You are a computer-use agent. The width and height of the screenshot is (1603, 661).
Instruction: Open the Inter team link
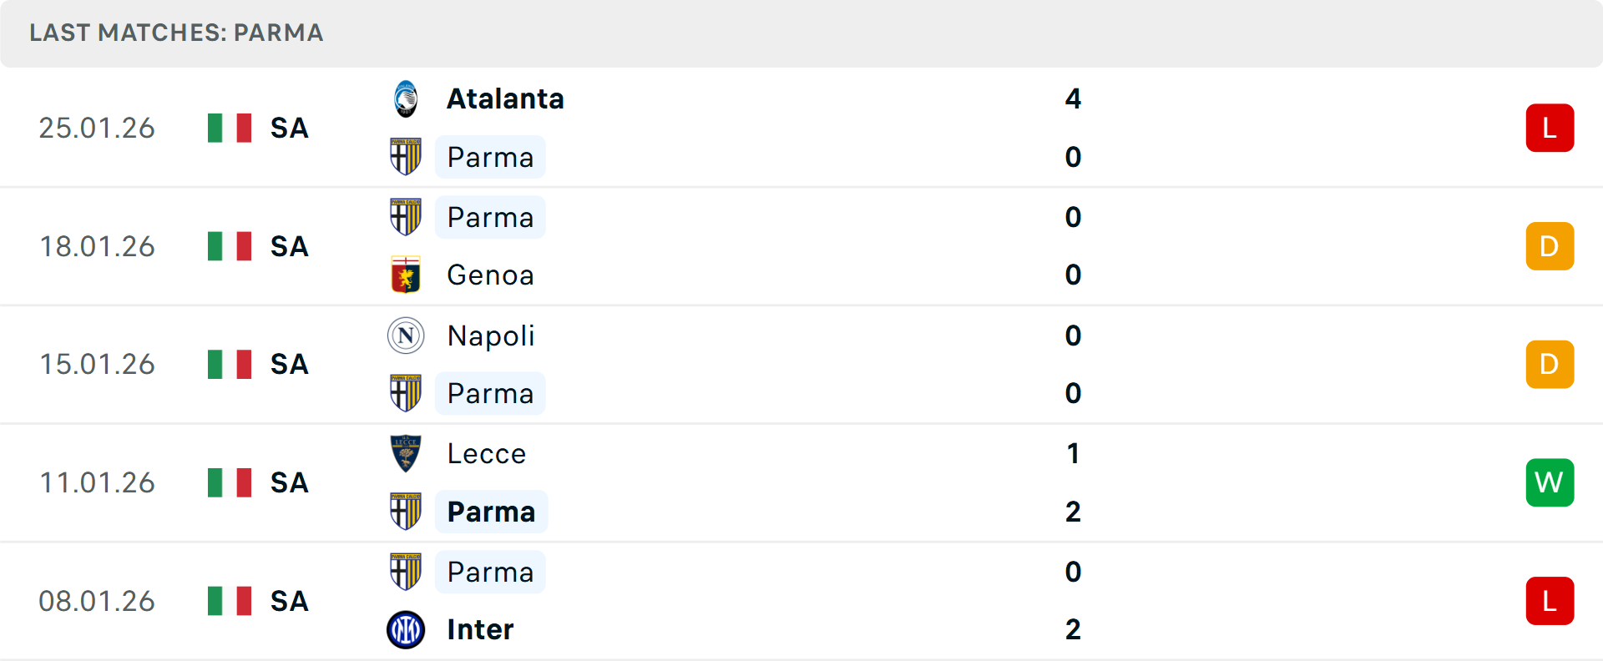[x=480, y=629]
